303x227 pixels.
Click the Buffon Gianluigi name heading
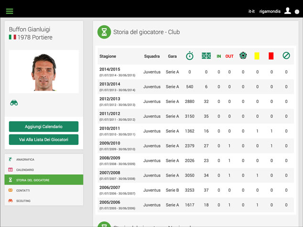[x=30, y=29]
